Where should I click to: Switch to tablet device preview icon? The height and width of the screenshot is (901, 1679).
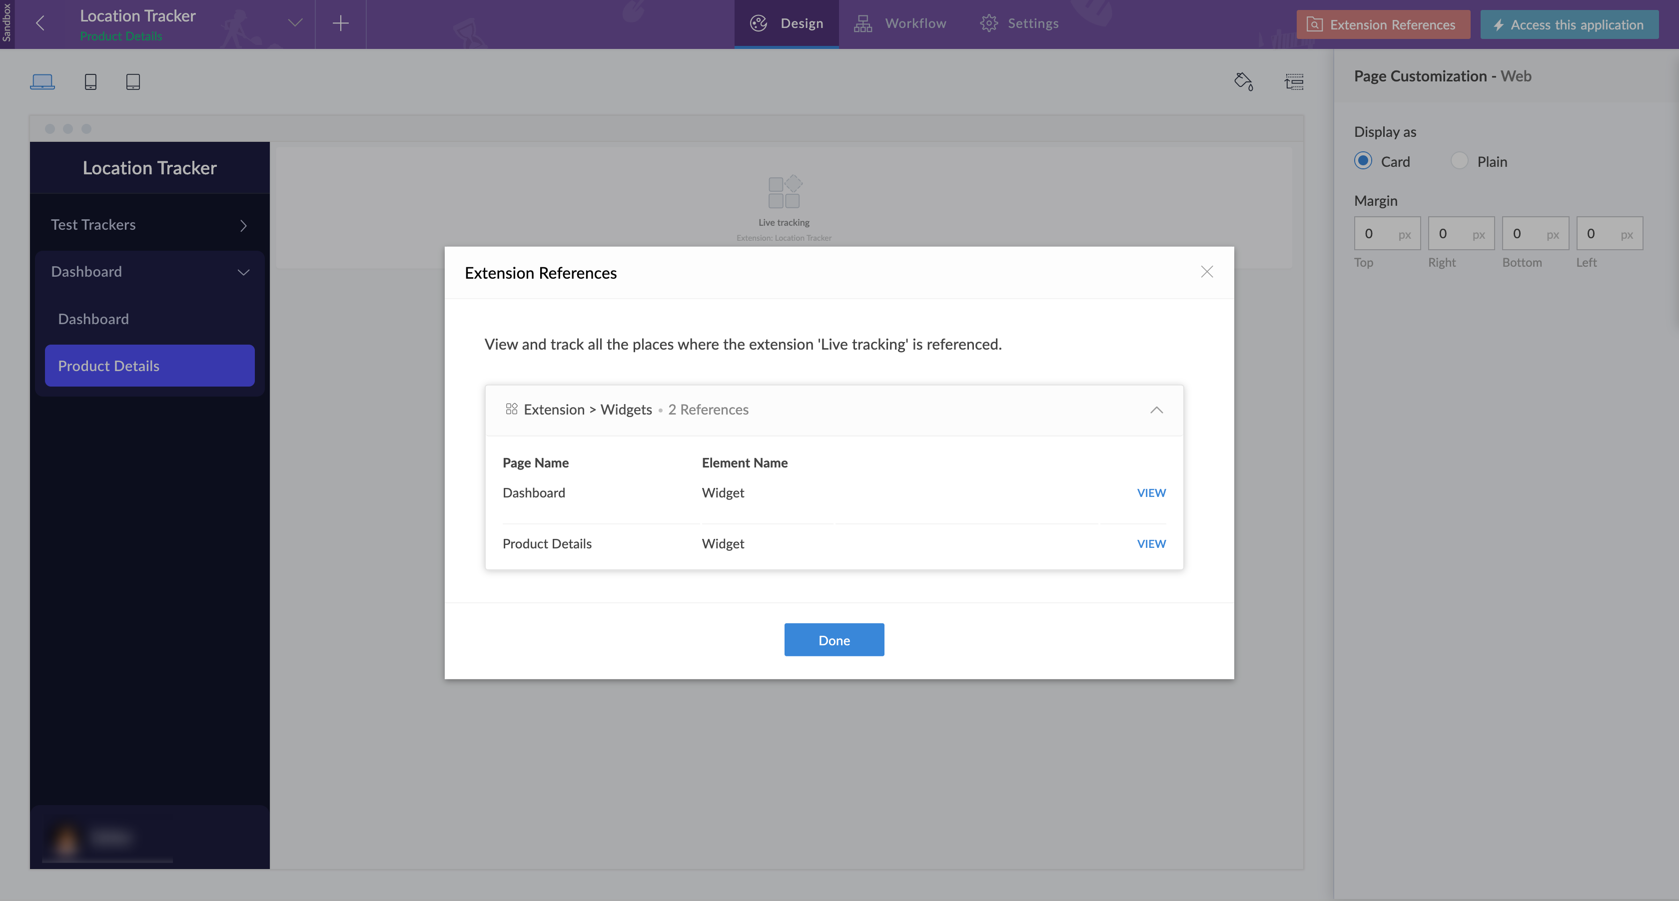[x=133, y=81]
